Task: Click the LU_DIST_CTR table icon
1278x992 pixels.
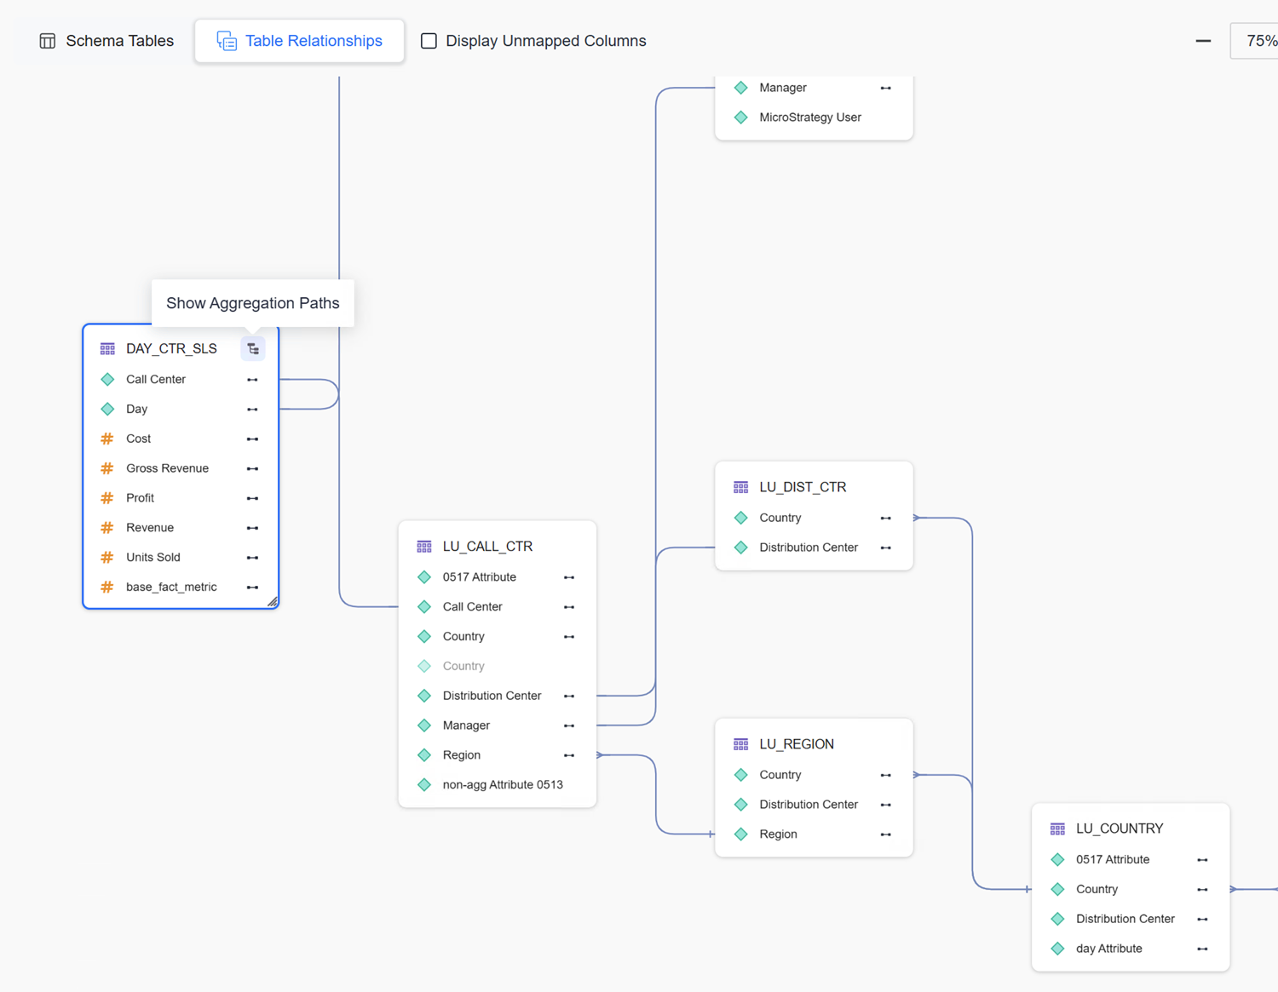Action: click(x=740, y=487)
